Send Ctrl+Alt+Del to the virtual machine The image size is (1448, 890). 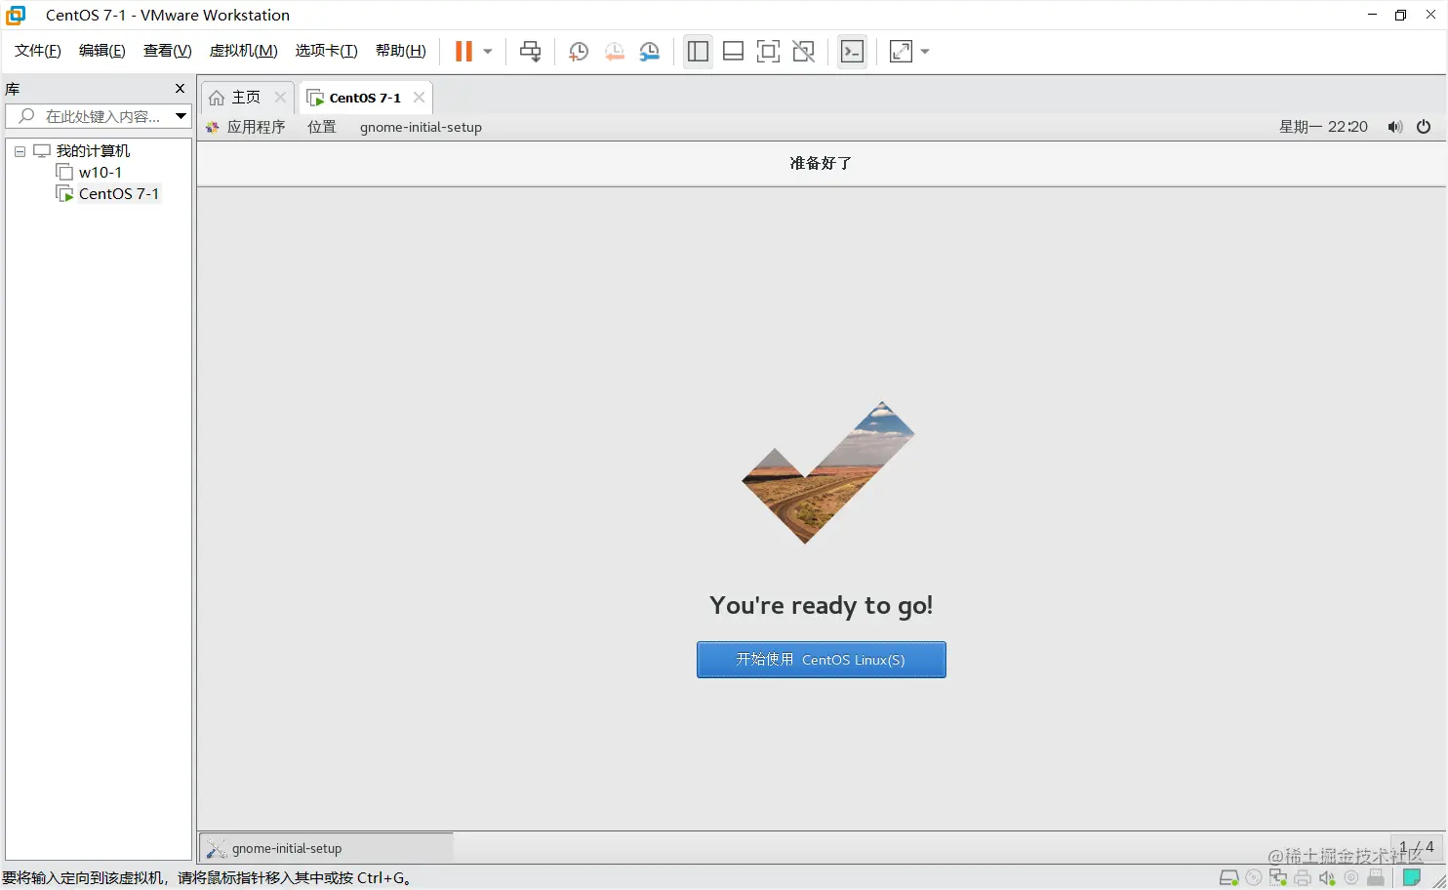pyautogui.click(x=530, y=52)
